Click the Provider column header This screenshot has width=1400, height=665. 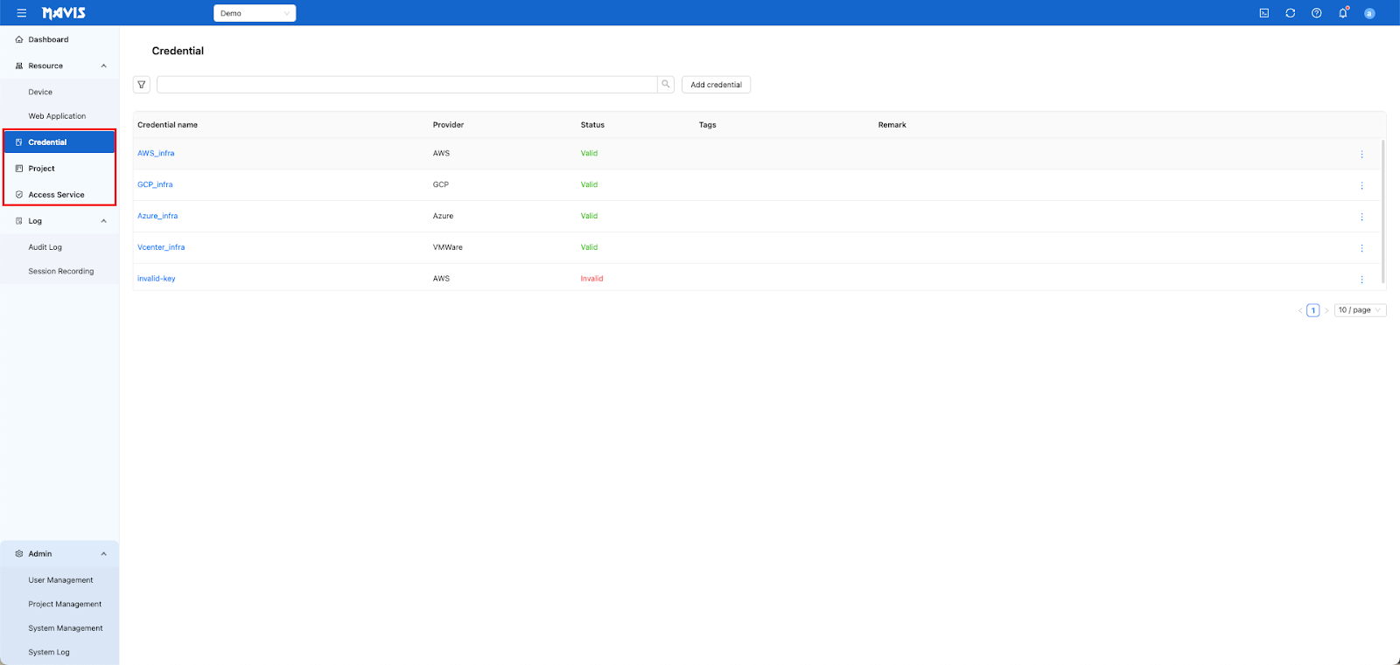(x=448, y=125)
